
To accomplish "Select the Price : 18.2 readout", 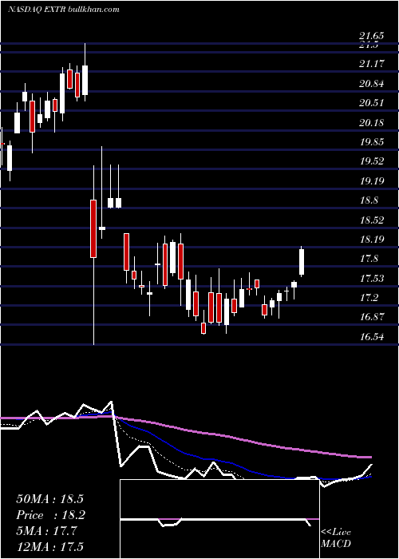I will [49, 515].
